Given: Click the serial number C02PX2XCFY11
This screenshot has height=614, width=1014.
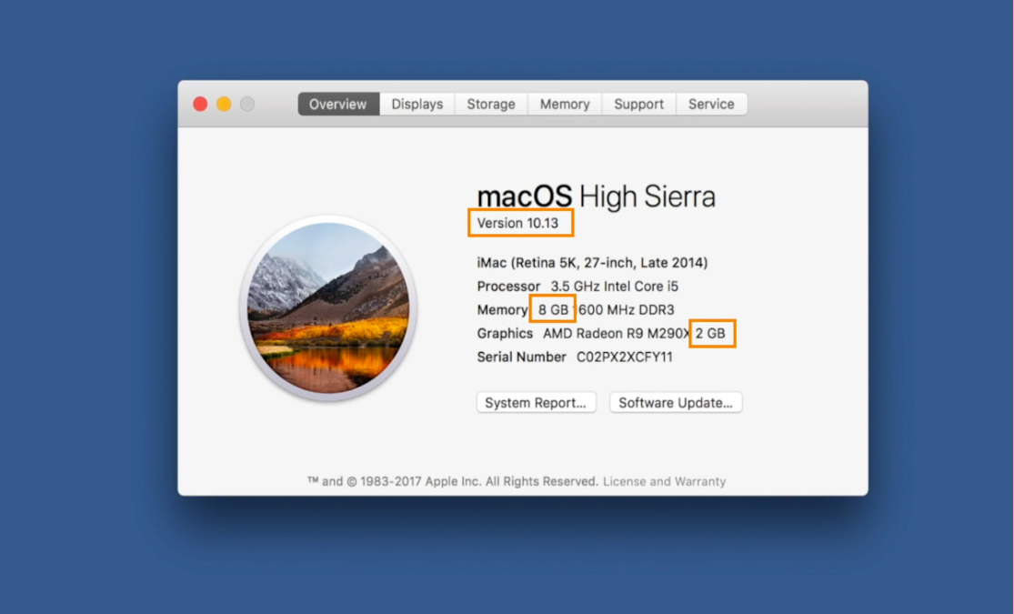Looking at the screenshot, I should [x=625, y=357].
